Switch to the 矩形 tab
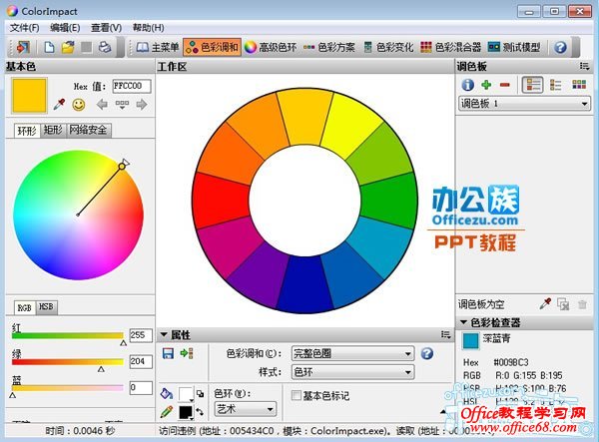599x442 pixels. pyautogui.click(x=53, y=130)
